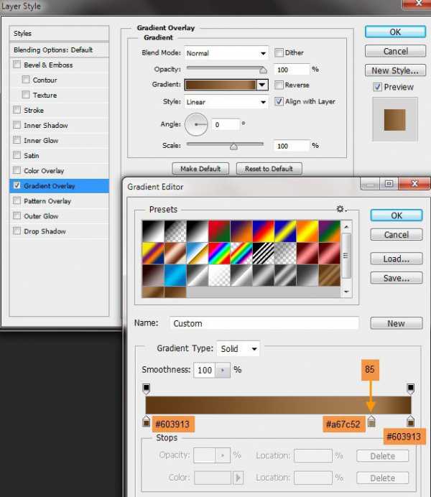Click Load... in Gradient Editor
Screen dimensions: 431x497
click(397, 259)
